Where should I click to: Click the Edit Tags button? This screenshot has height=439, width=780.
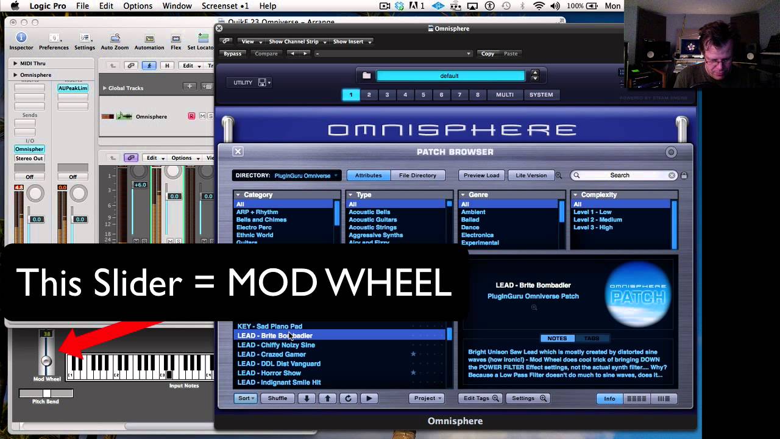[x=480, y=398]
